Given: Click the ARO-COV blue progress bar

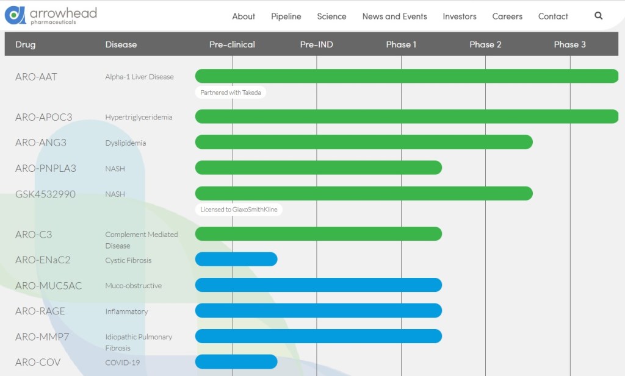Looking at the screenshot, I should tap(236, 362).
